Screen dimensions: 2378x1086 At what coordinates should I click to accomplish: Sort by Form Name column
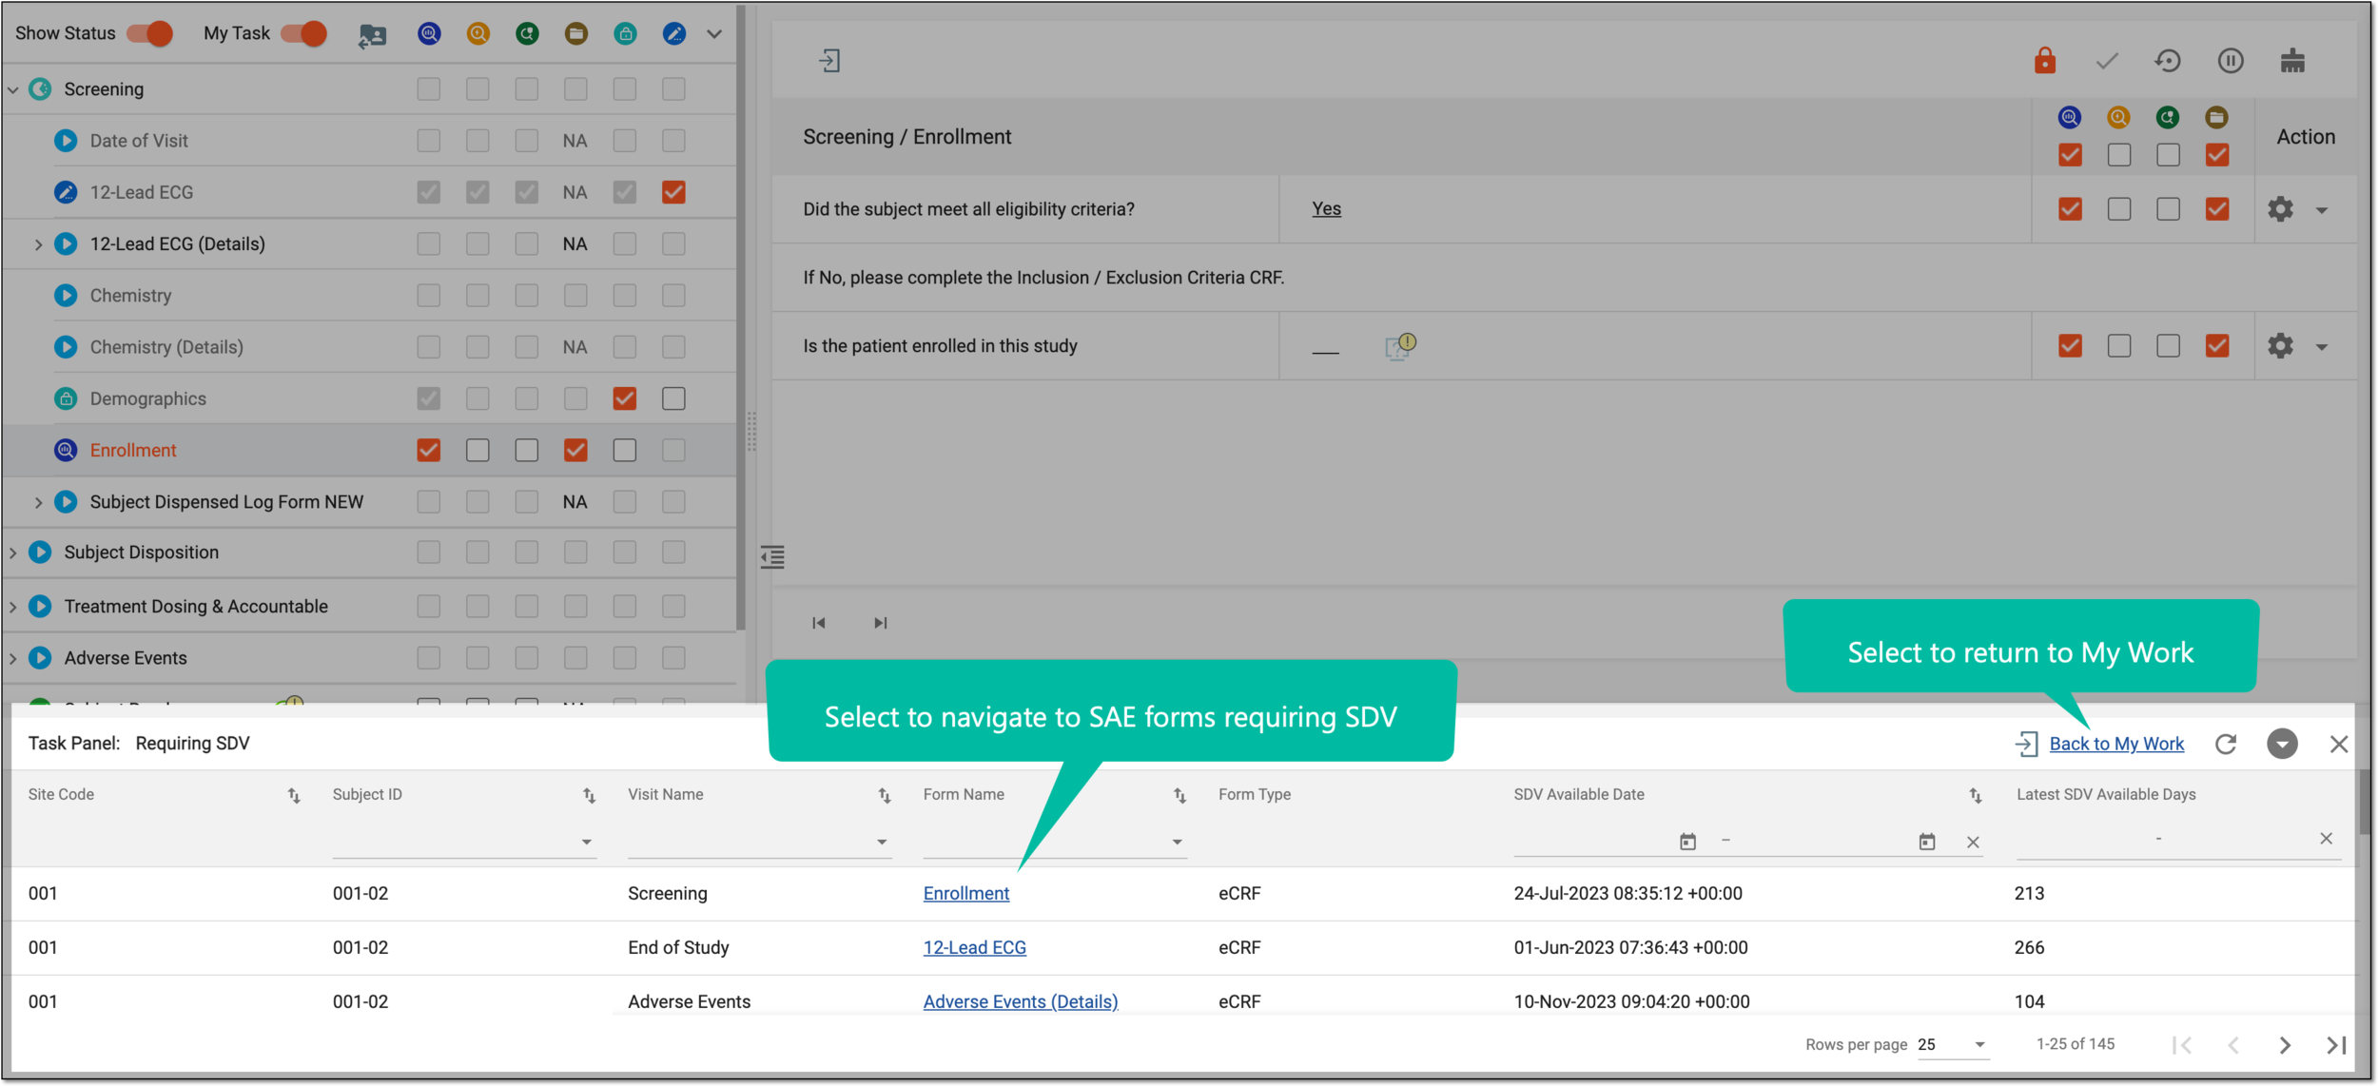pyautogui.click(x=1179, y=796)
